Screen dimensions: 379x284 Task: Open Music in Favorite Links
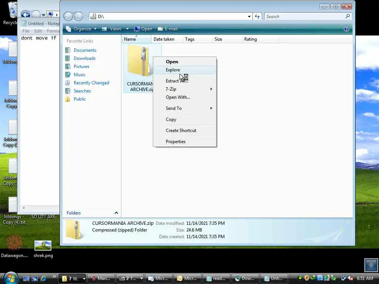pos(79,75)
